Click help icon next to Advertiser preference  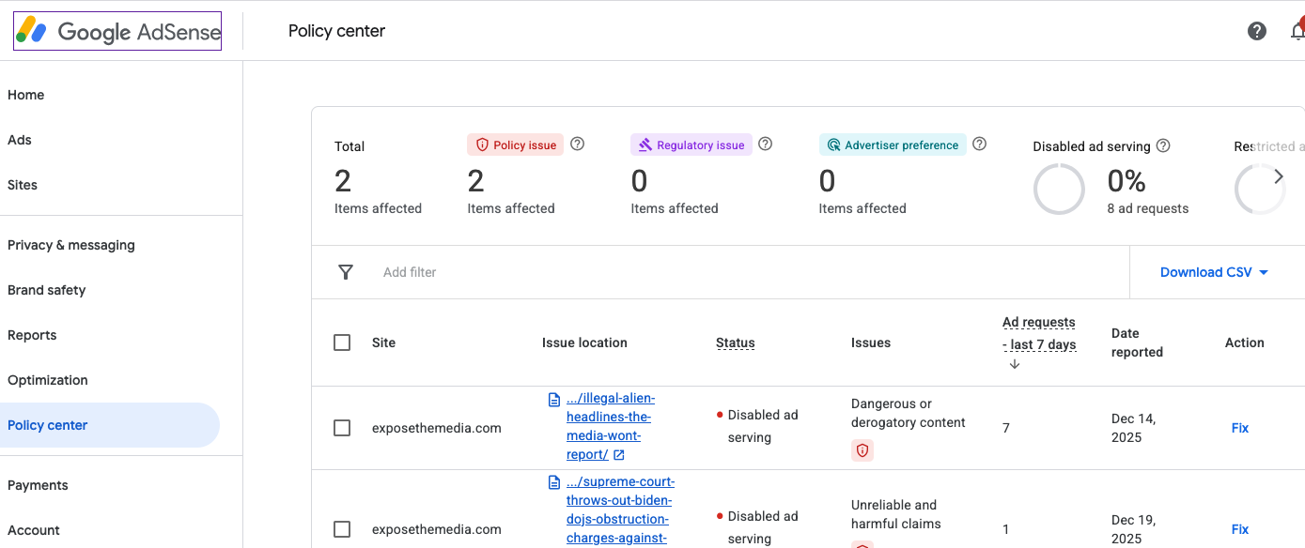click(980, 145)
